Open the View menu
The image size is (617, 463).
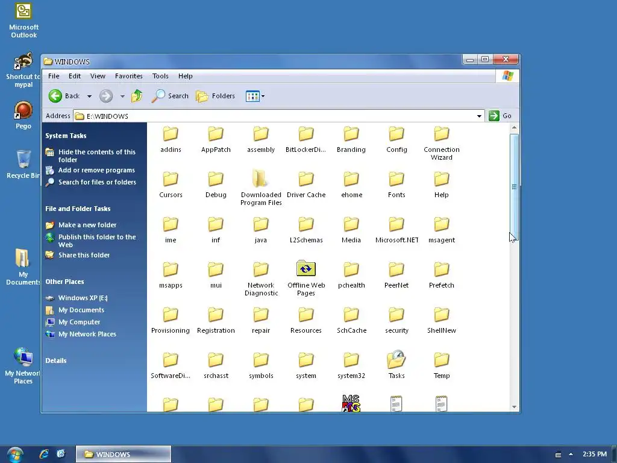point(98,76)
